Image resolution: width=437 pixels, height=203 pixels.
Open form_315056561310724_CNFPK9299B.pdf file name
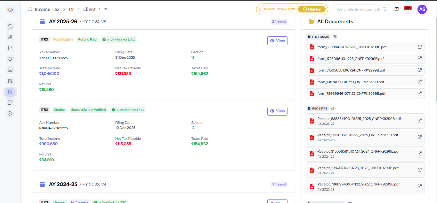click(x=351, y=70)
